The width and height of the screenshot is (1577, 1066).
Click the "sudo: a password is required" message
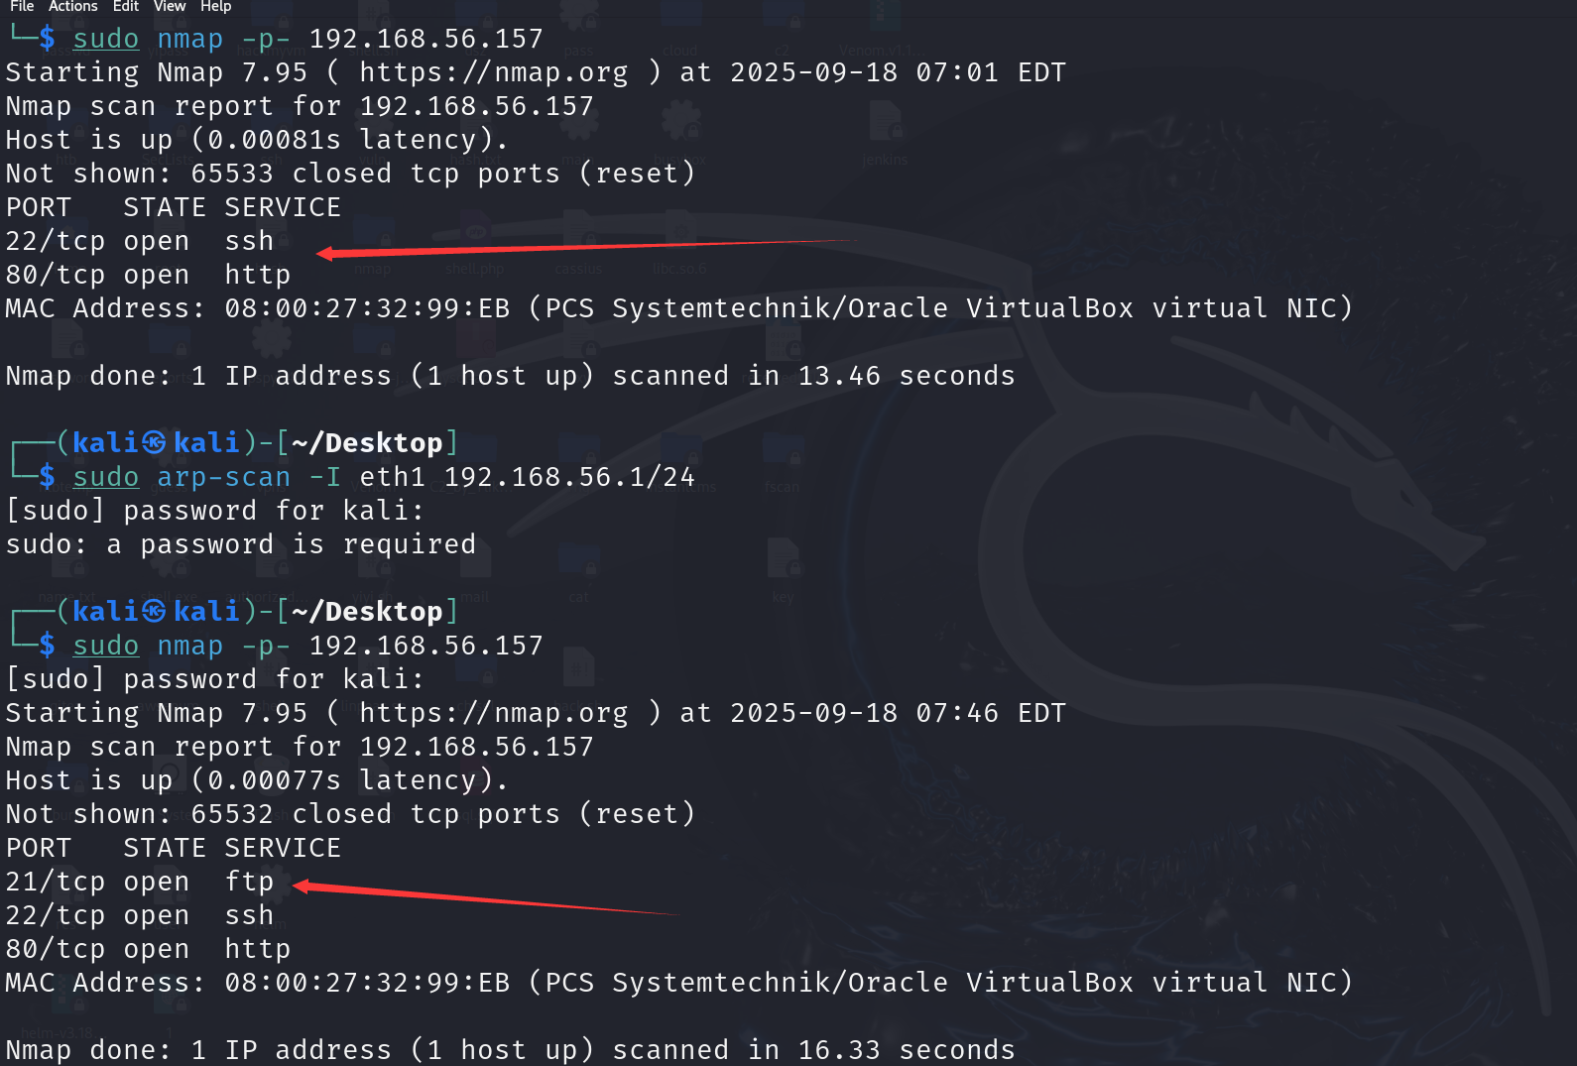tap(240, 544)
